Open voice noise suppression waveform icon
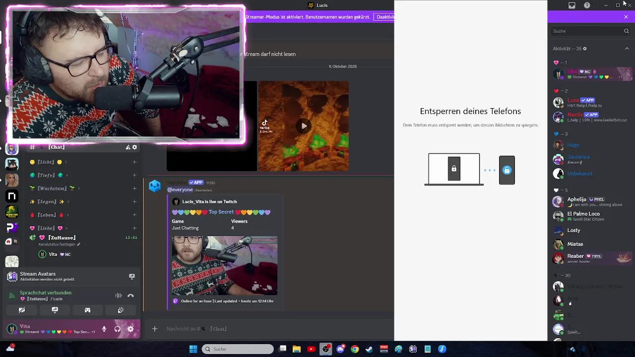 tap(119, 296)
